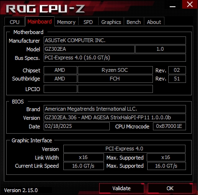The image size is (198, 195).
Task: Close the ROG CPU-Z window
Action: tap(190, 4)
